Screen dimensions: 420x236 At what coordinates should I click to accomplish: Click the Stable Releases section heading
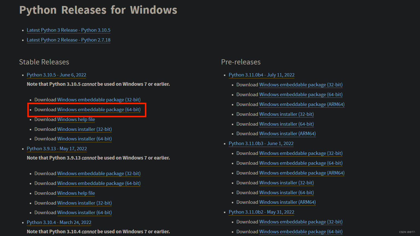(44, 62)
